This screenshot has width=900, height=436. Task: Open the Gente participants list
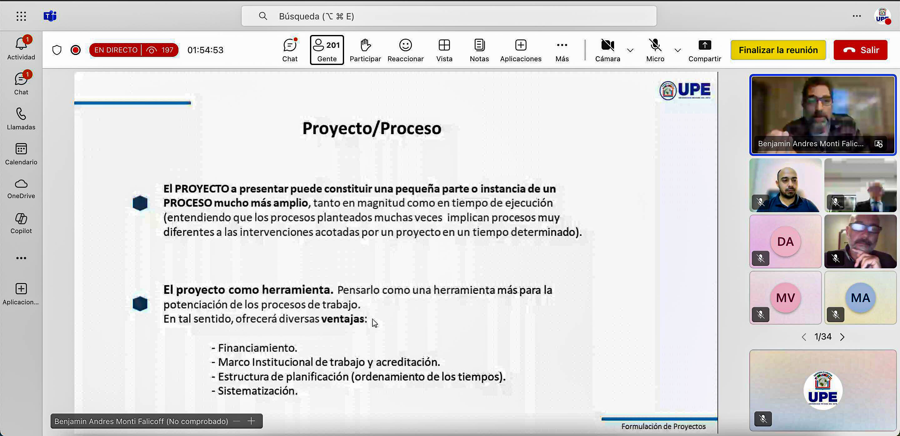[x=326, y=50]
